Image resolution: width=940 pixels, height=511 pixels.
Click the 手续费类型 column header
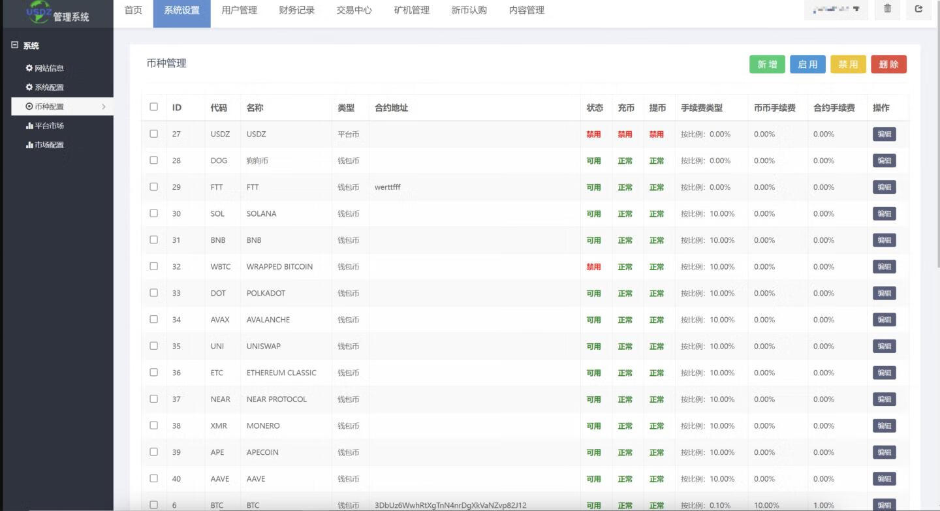[701, 108]
